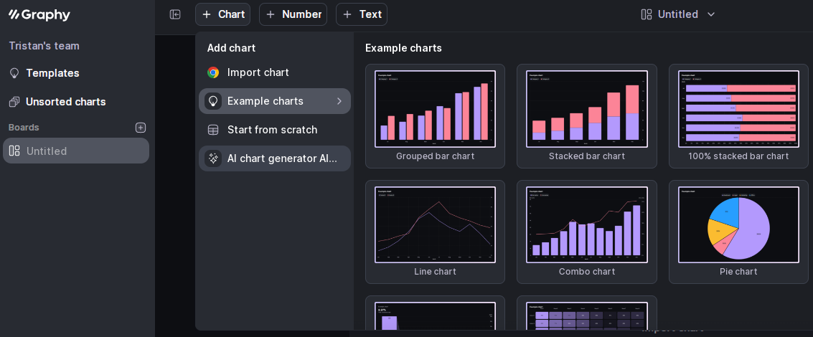Select Example charts menu entry
This screenshot has height=337, width=813.
point(275,101)
